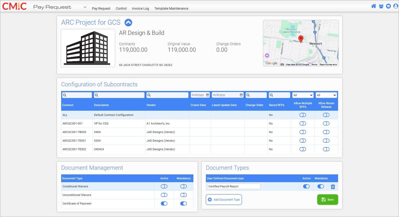Screen dimensions: 399x217
Task: Open the user group icon in header
Action: (x=381, y=6)
